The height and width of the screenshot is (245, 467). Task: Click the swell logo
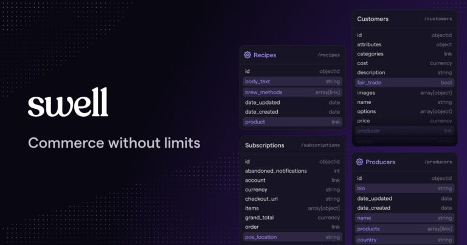(68, 103)
